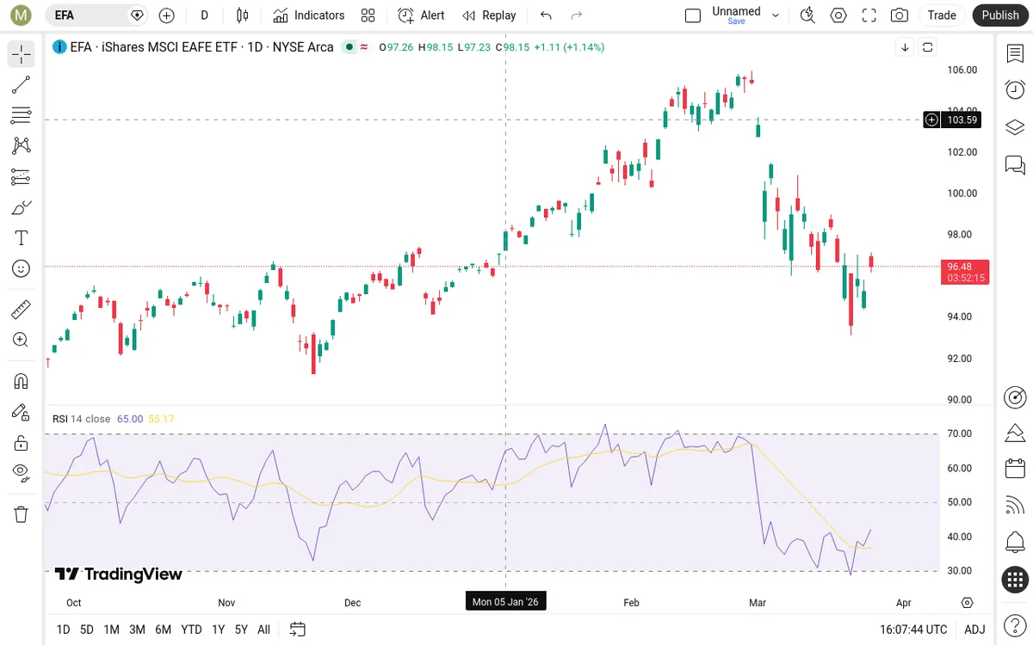This screenshot has height=645, width=1033.
Task: Add symbol to compare with plus
Action: (167, 15)
